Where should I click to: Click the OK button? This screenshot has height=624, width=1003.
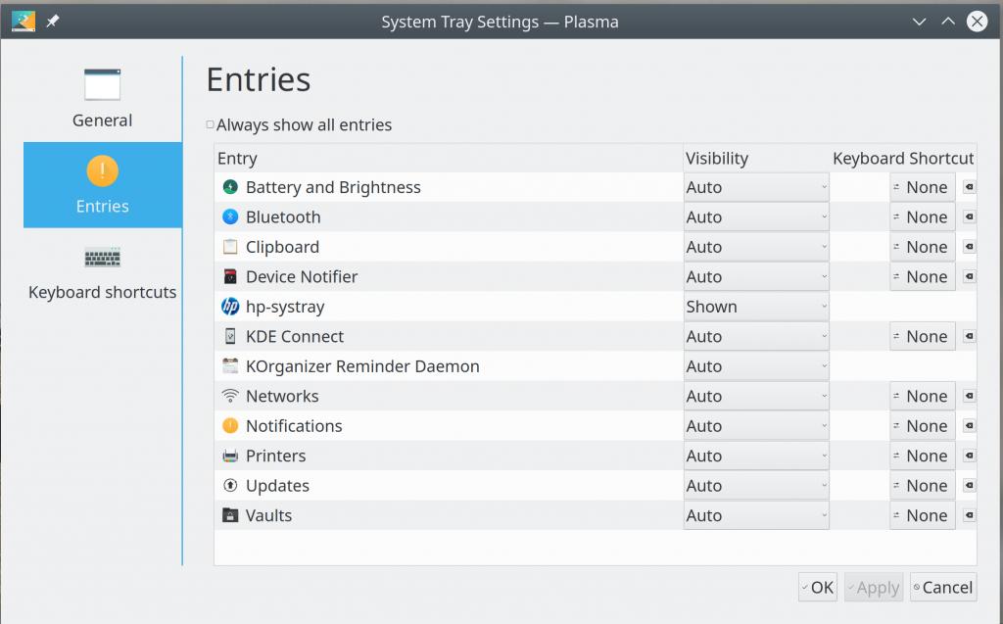coord(817,587)
